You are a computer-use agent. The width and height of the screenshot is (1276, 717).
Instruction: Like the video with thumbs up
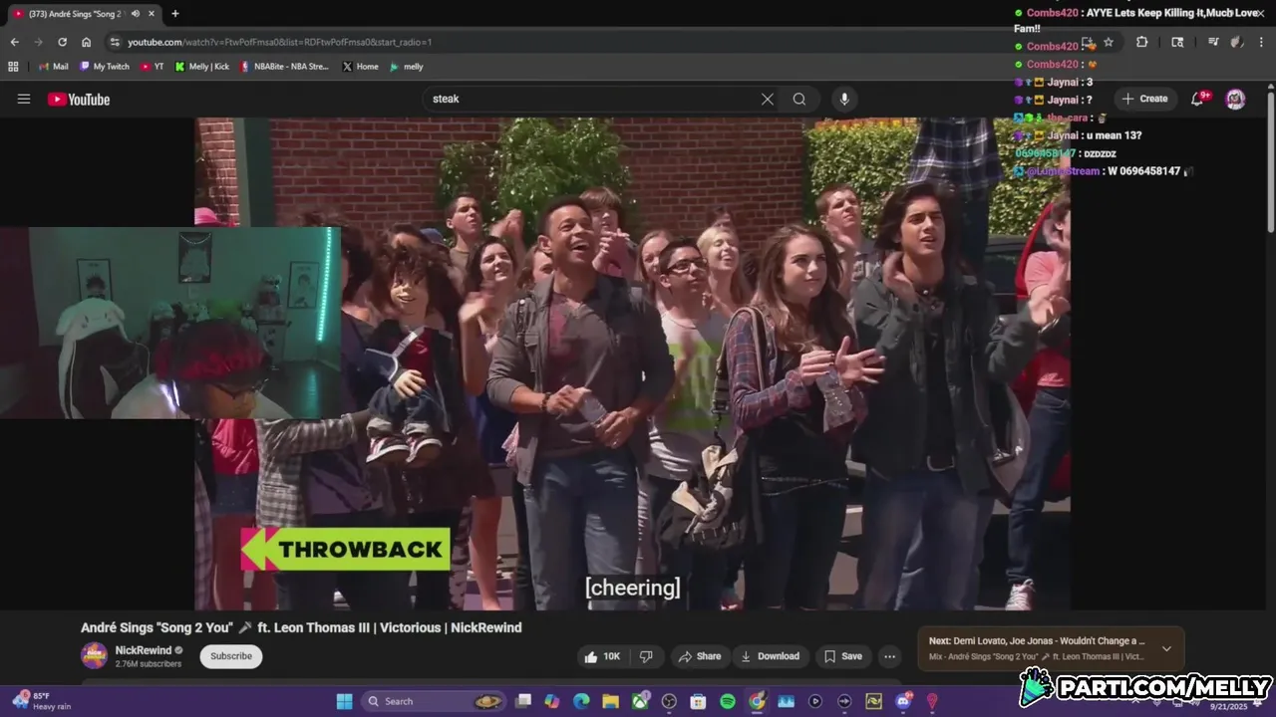point(603,656)
